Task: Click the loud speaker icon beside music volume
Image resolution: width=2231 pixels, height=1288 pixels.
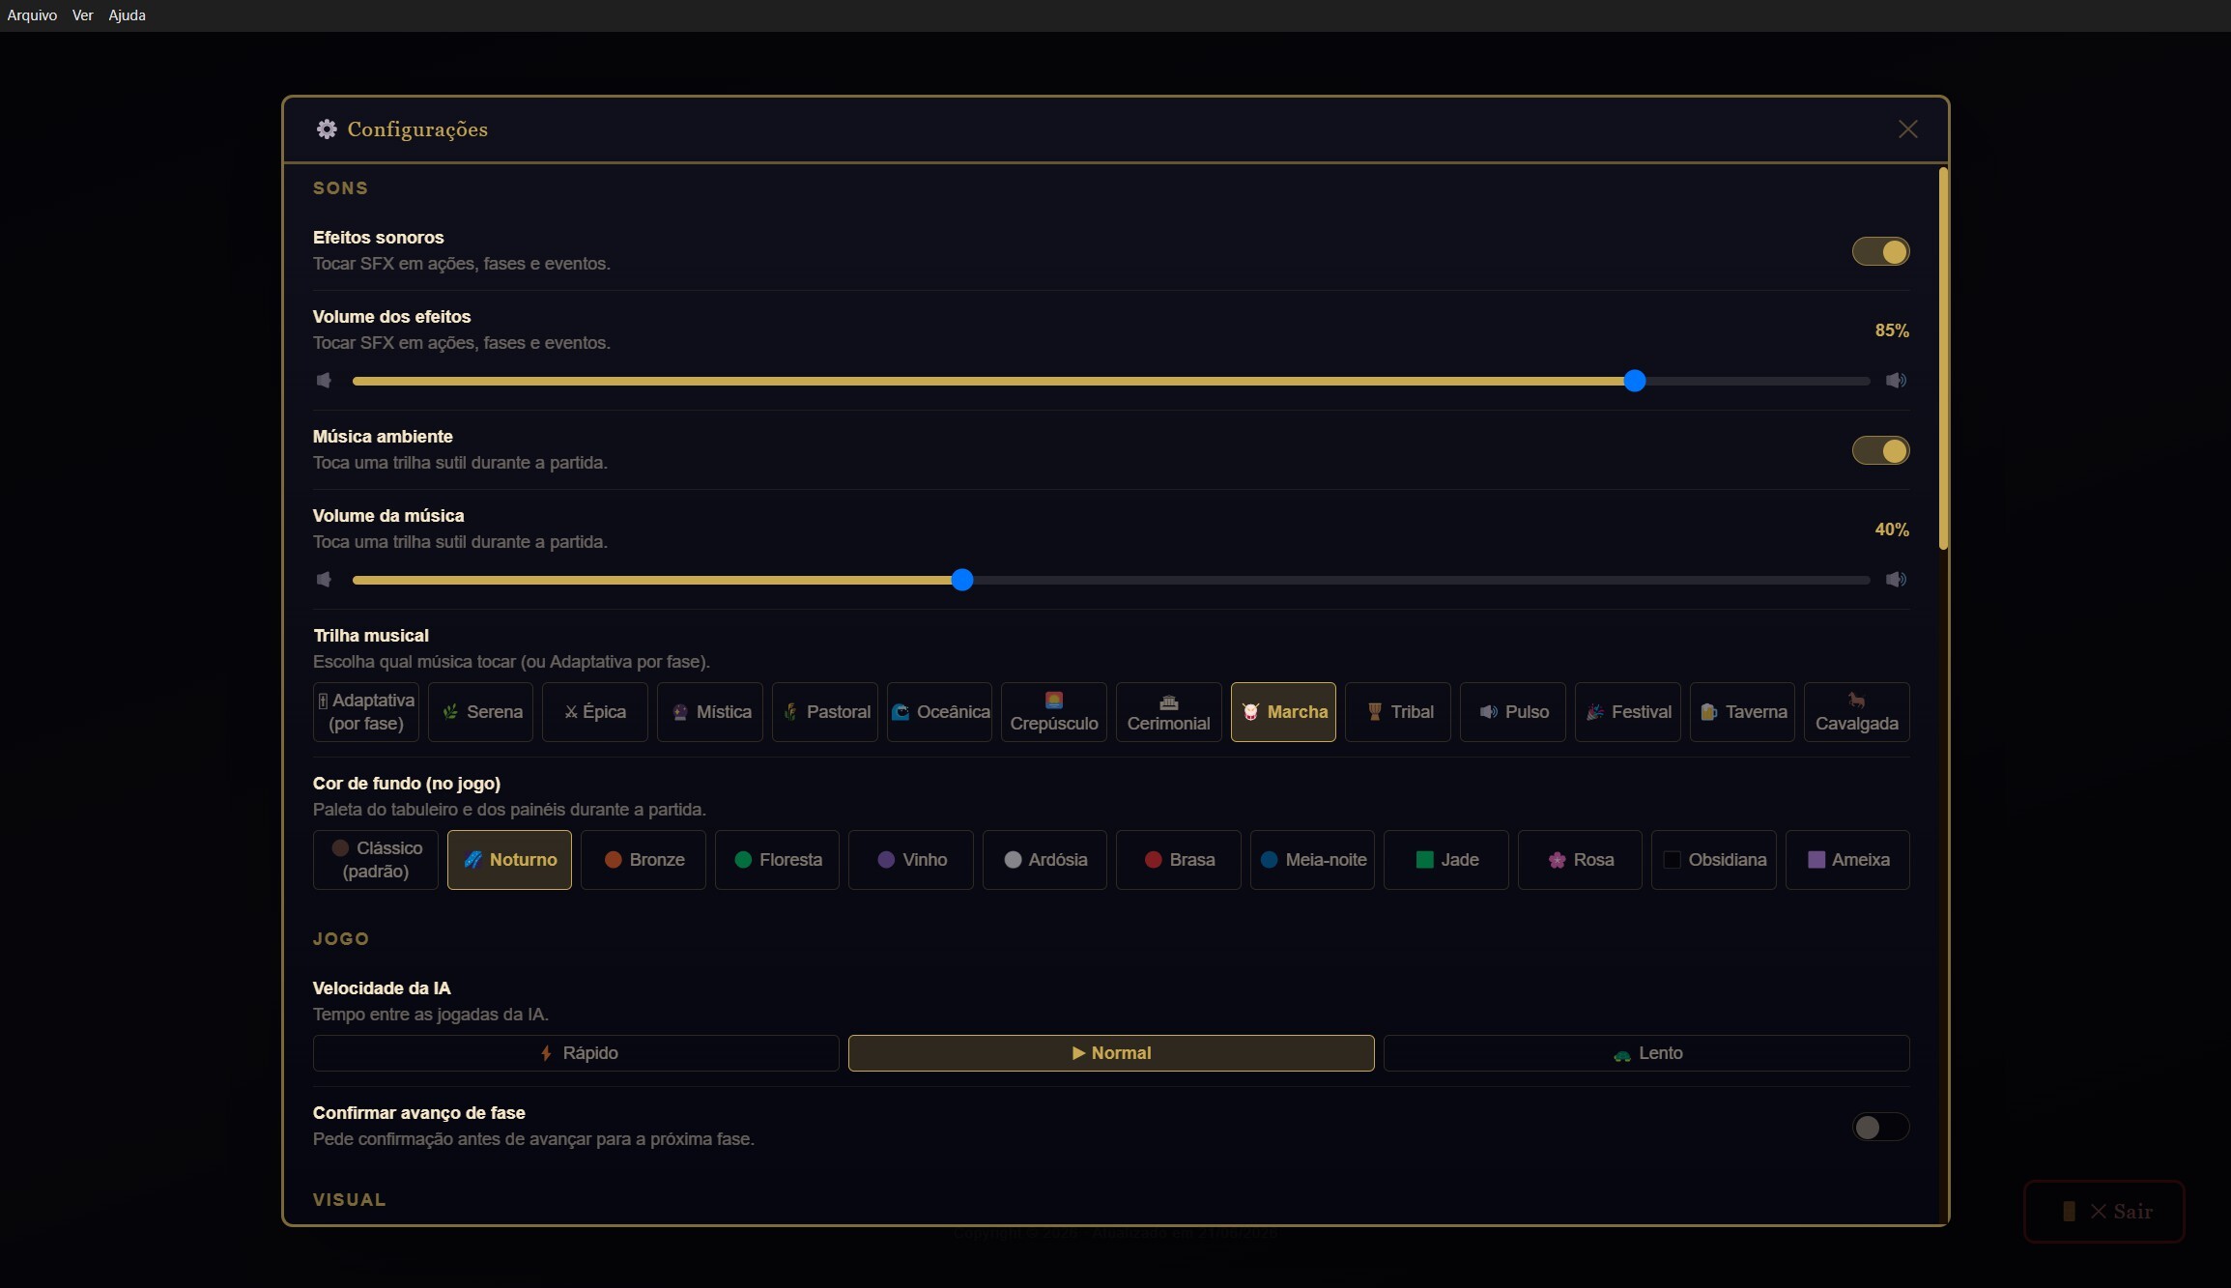Action: tap(1896, 580)
